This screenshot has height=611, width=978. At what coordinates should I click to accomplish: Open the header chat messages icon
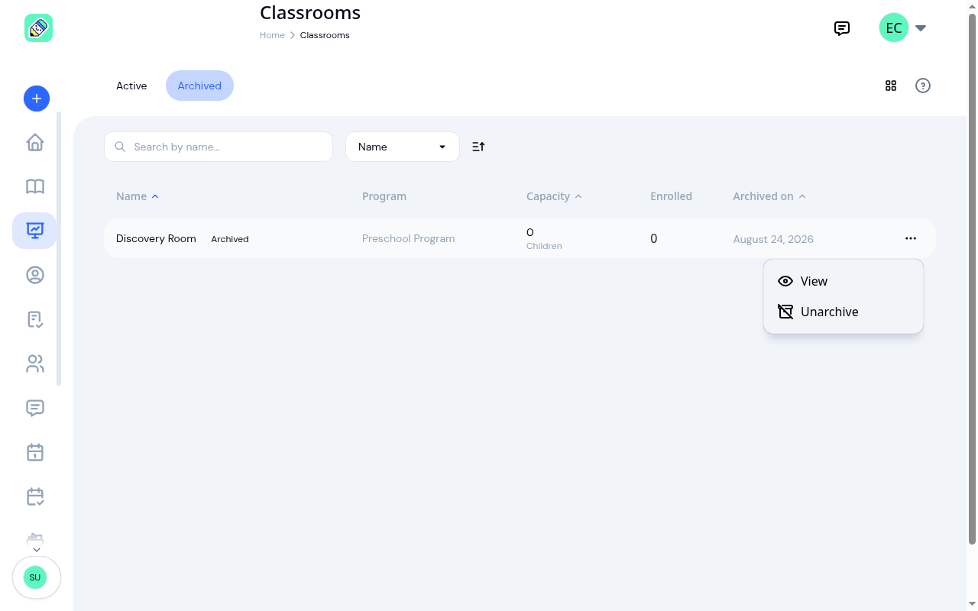842,28
